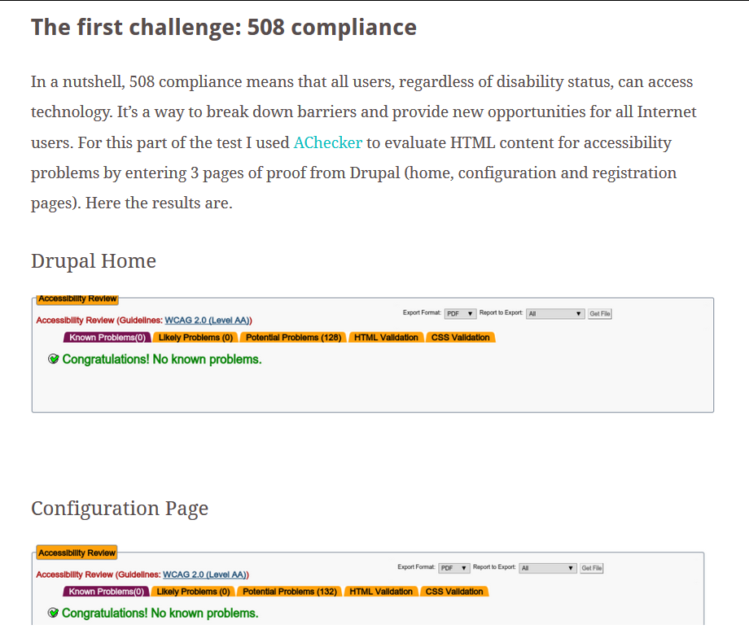749x638 pixels.
Task: Expand the Report to Export dropdown in Drupal Home review
Action: (555, 314)
